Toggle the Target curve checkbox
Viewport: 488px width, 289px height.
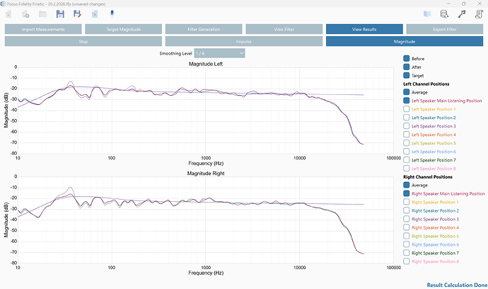click(407, 75)
